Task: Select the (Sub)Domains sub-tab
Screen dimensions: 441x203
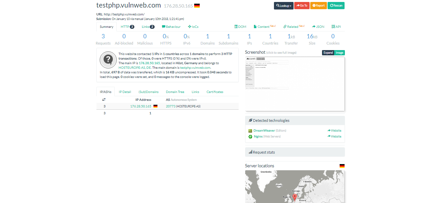Action: coord(148,92)
